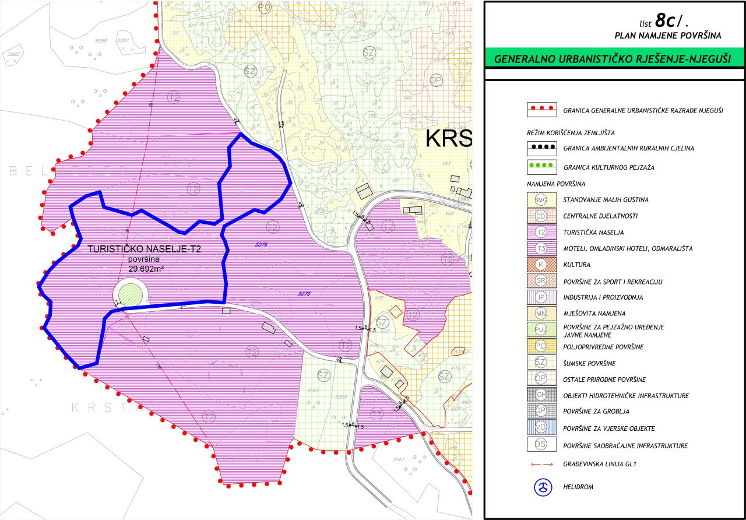Select the VO vjerske objekte symbol

541,427
